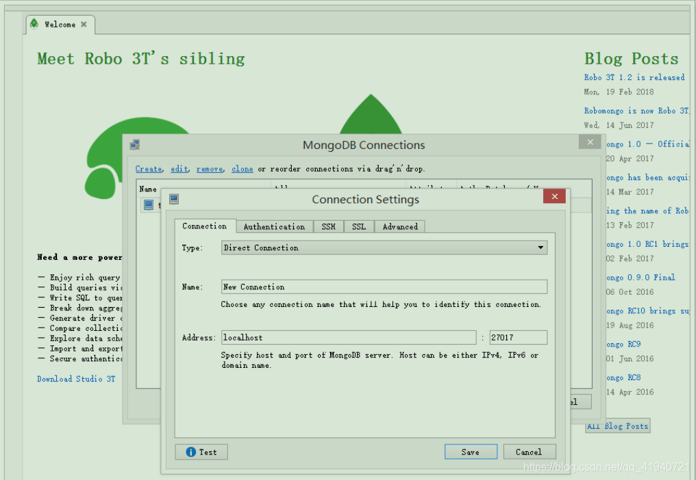
Task: Click the Welcome tab rocket icon
Action: coord(34,24)
